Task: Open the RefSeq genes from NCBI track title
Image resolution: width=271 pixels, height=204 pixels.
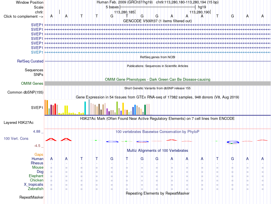Action: [158, 57]
